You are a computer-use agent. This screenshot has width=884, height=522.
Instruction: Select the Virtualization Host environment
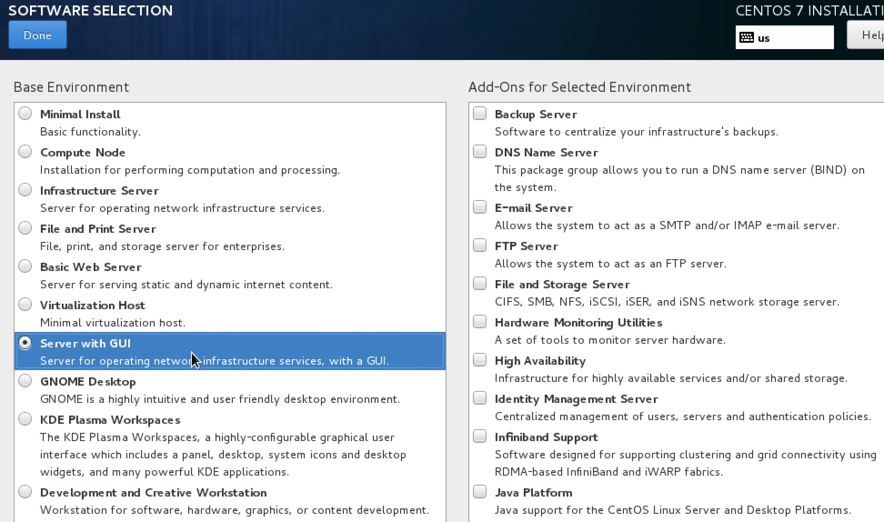click(x=25, y=304)
